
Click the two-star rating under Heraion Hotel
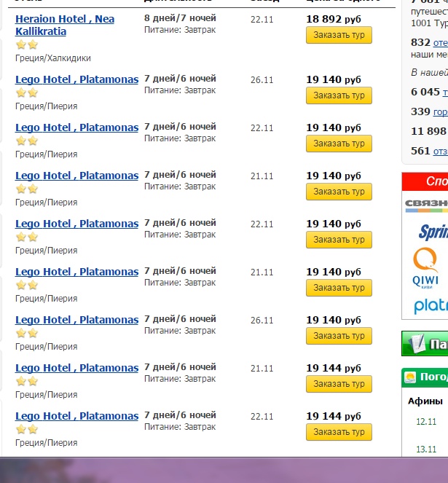click(x=27, y=44)
